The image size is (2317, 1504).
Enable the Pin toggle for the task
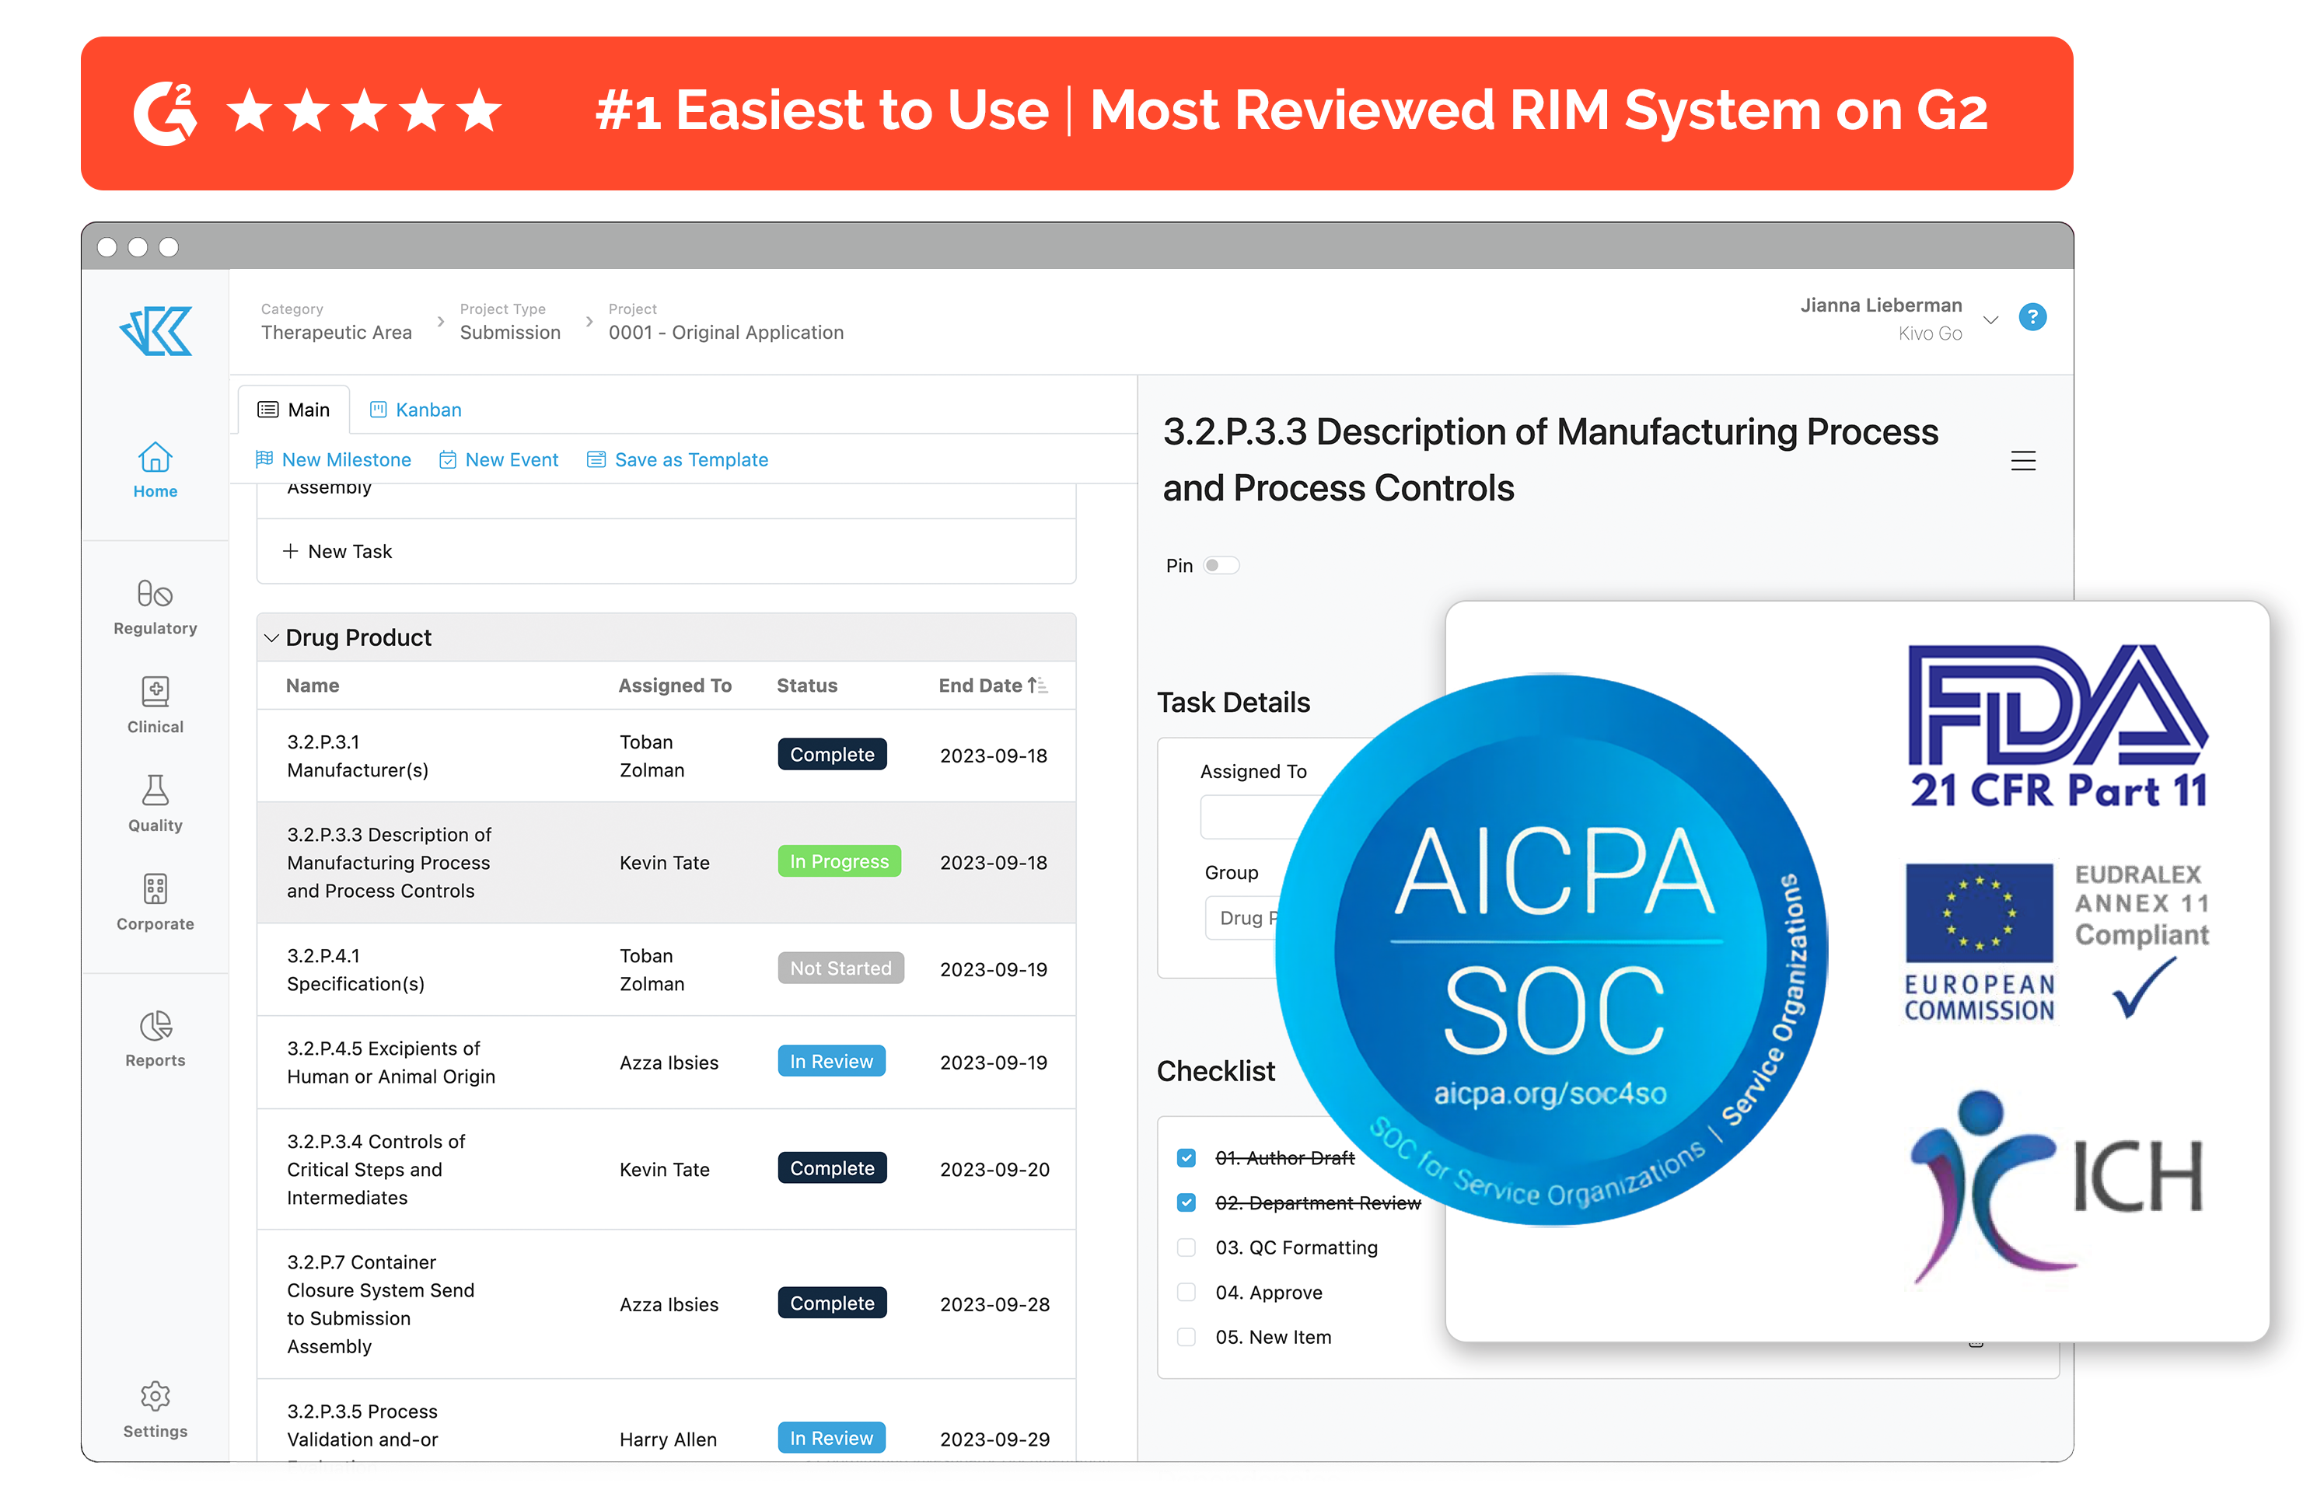[x=1221, y=564]
